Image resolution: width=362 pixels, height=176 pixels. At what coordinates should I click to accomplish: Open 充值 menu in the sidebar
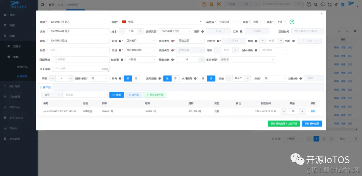click(x=19, y=25)
